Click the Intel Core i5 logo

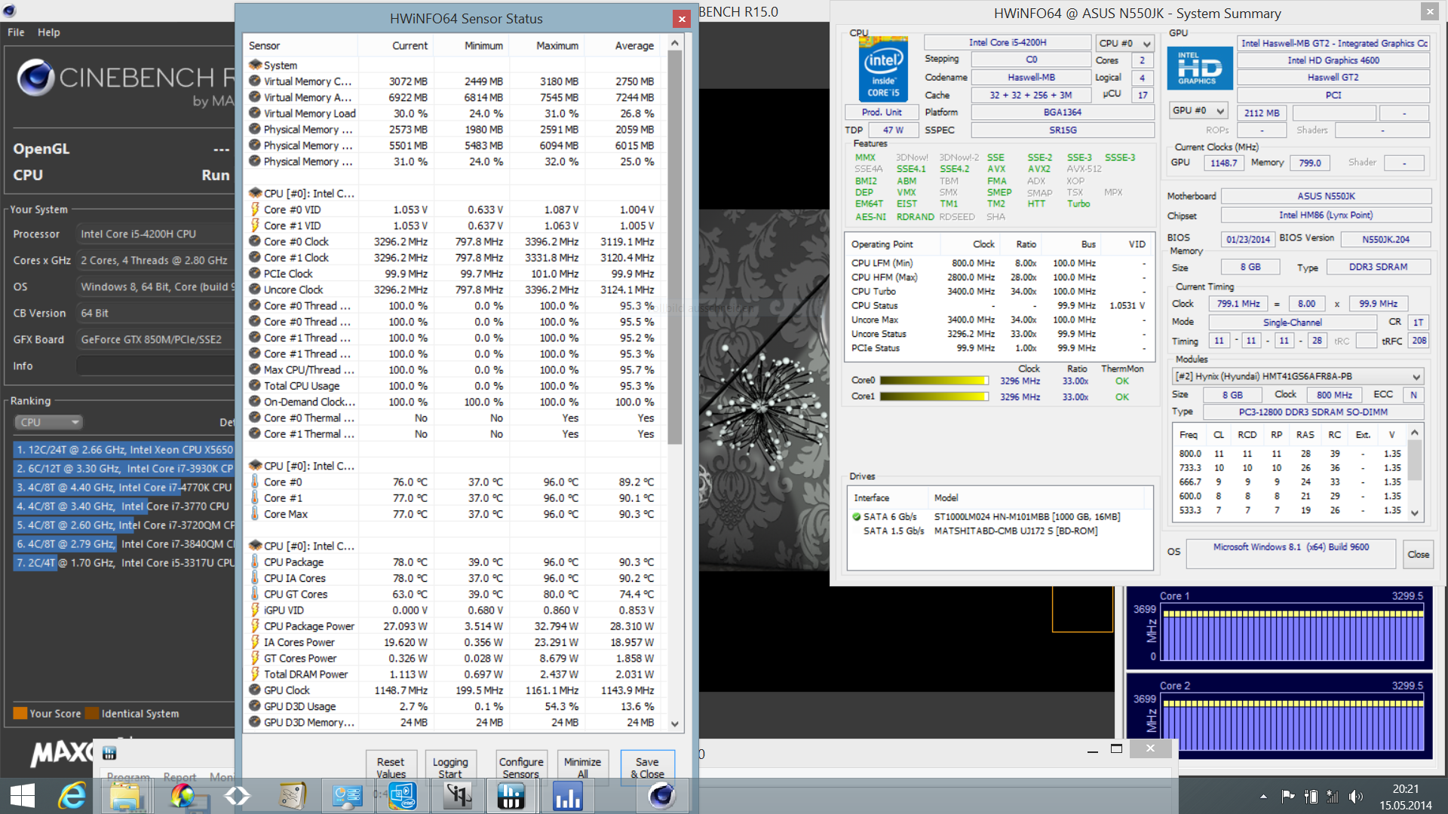coord(883,69)
